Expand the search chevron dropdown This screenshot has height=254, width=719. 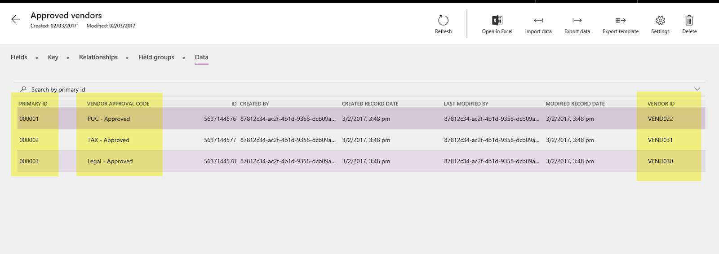pos(697,89)
